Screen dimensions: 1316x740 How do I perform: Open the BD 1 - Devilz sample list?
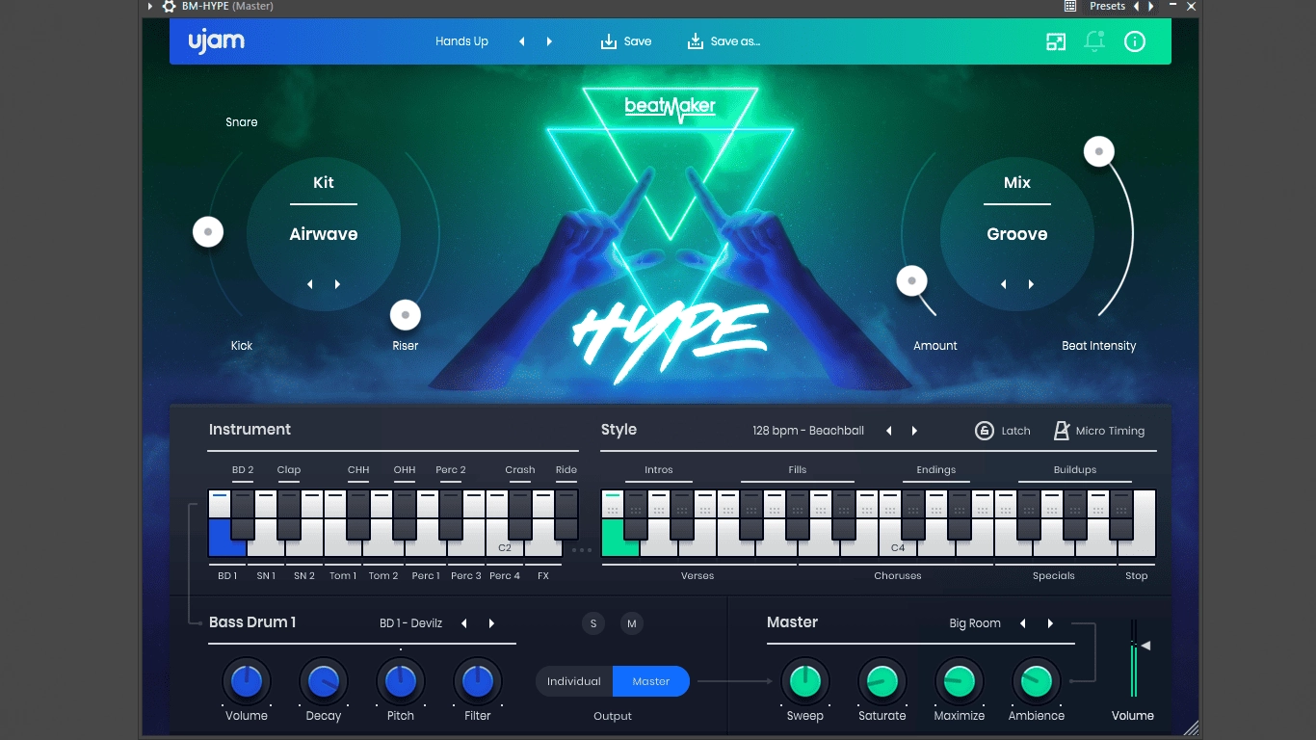[x=411, y=623]
